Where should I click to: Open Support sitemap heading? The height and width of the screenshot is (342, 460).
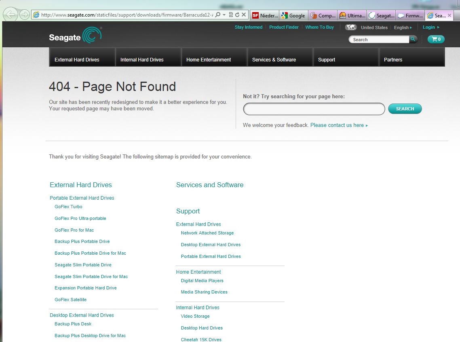click(x=188, y=211)
